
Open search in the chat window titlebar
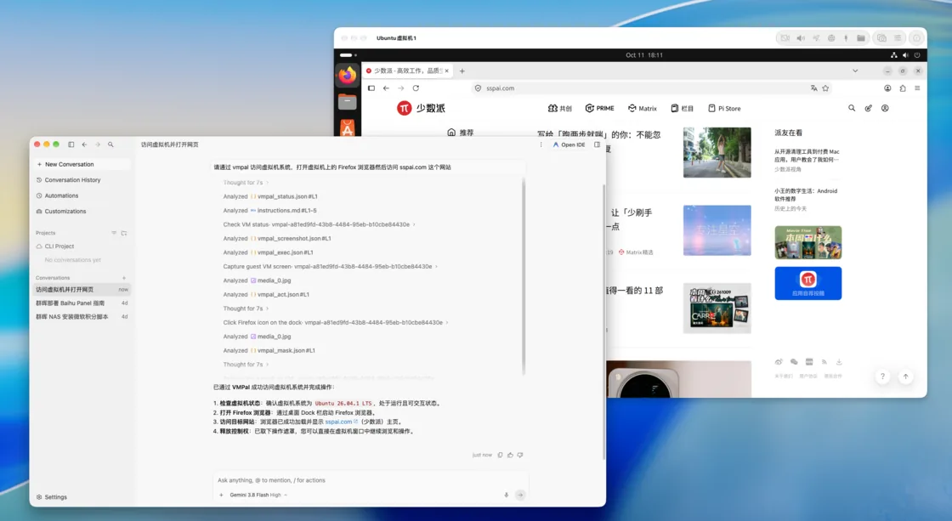110,144
